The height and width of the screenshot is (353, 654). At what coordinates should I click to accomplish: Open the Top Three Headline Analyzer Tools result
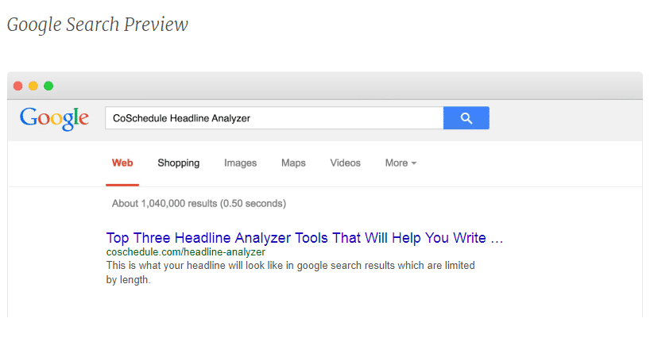point(304,238)
